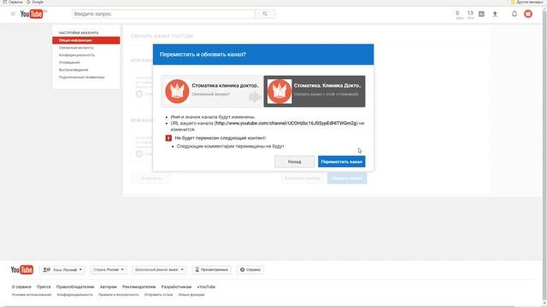Click the footer YouTube logo
547x307 pixels.
click(x=21, y=269)
